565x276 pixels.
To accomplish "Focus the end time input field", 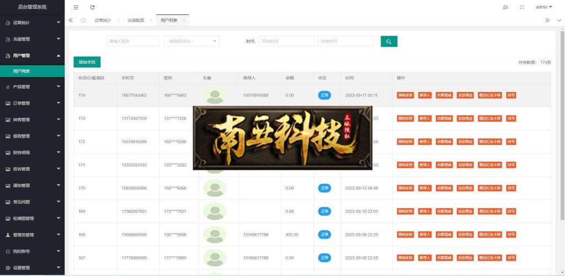I will coord(346,41).
